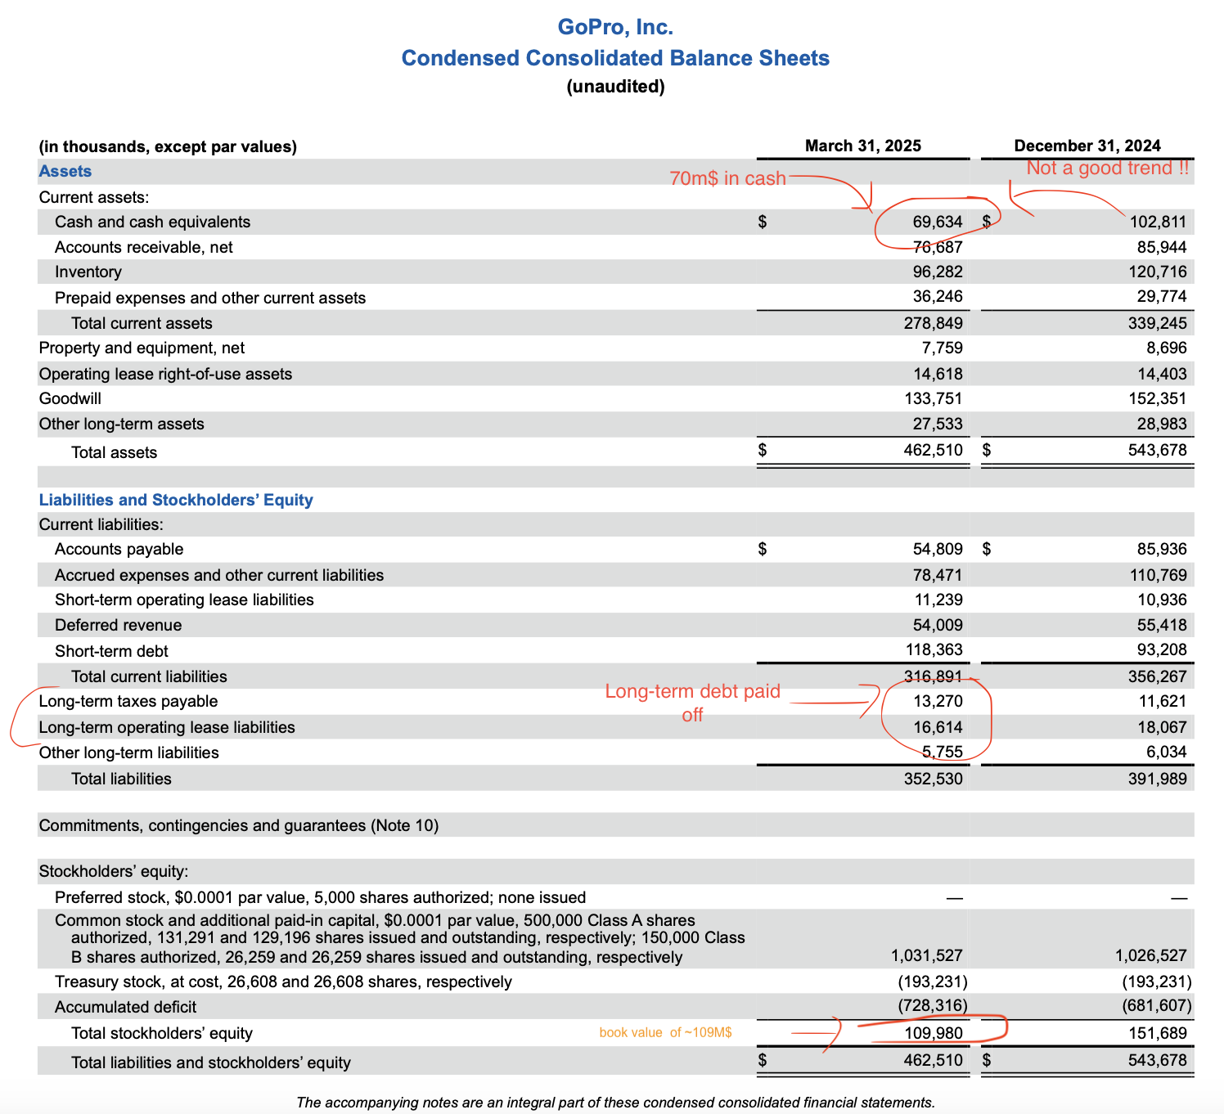Click the Treasury stock, at cost label

[x=283, y=981]
